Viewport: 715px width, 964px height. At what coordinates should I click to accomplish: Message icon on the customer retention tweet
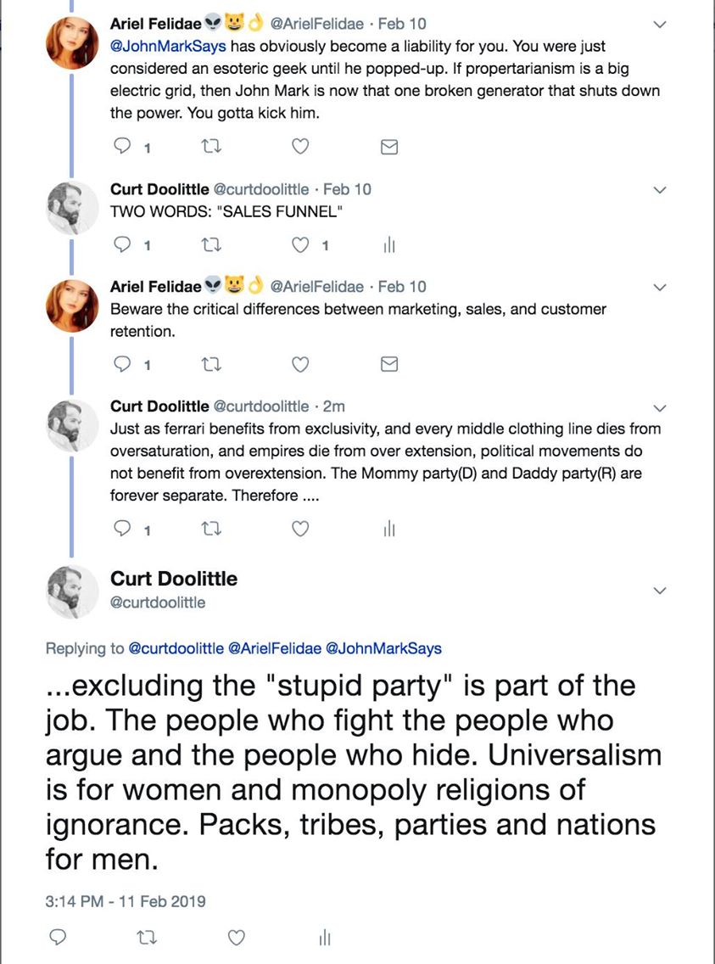pyautogui.click(x=388, y=366)
